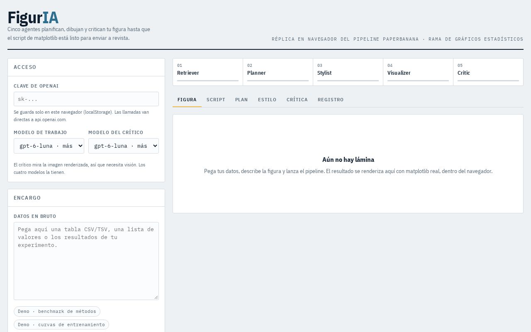
Task: Open the Plan tab
Action: coord(241,100)
